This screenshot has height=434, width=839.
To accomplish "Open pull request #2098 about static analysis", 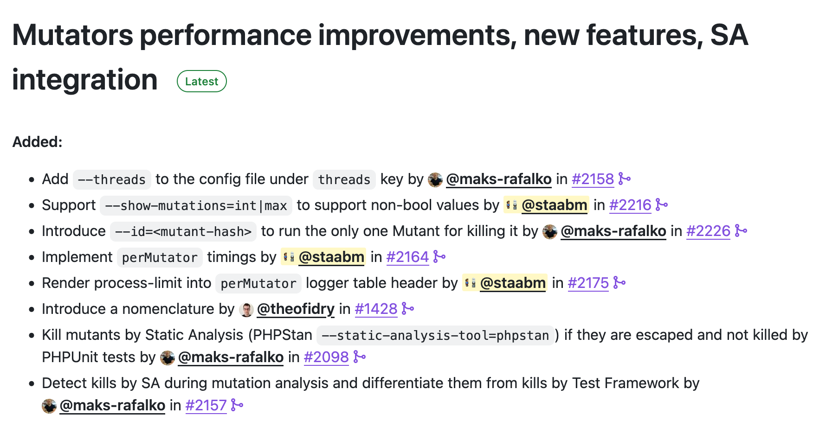I will click(x=326, y=357).
